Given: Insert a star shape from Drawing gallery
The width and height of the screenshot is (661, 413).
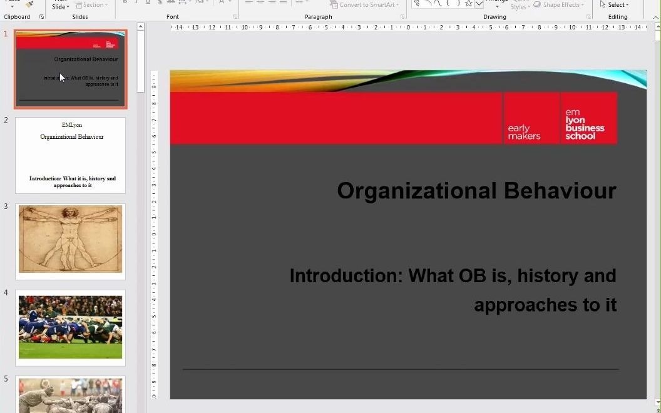Looking at the screenshot, I should [469, 3].
